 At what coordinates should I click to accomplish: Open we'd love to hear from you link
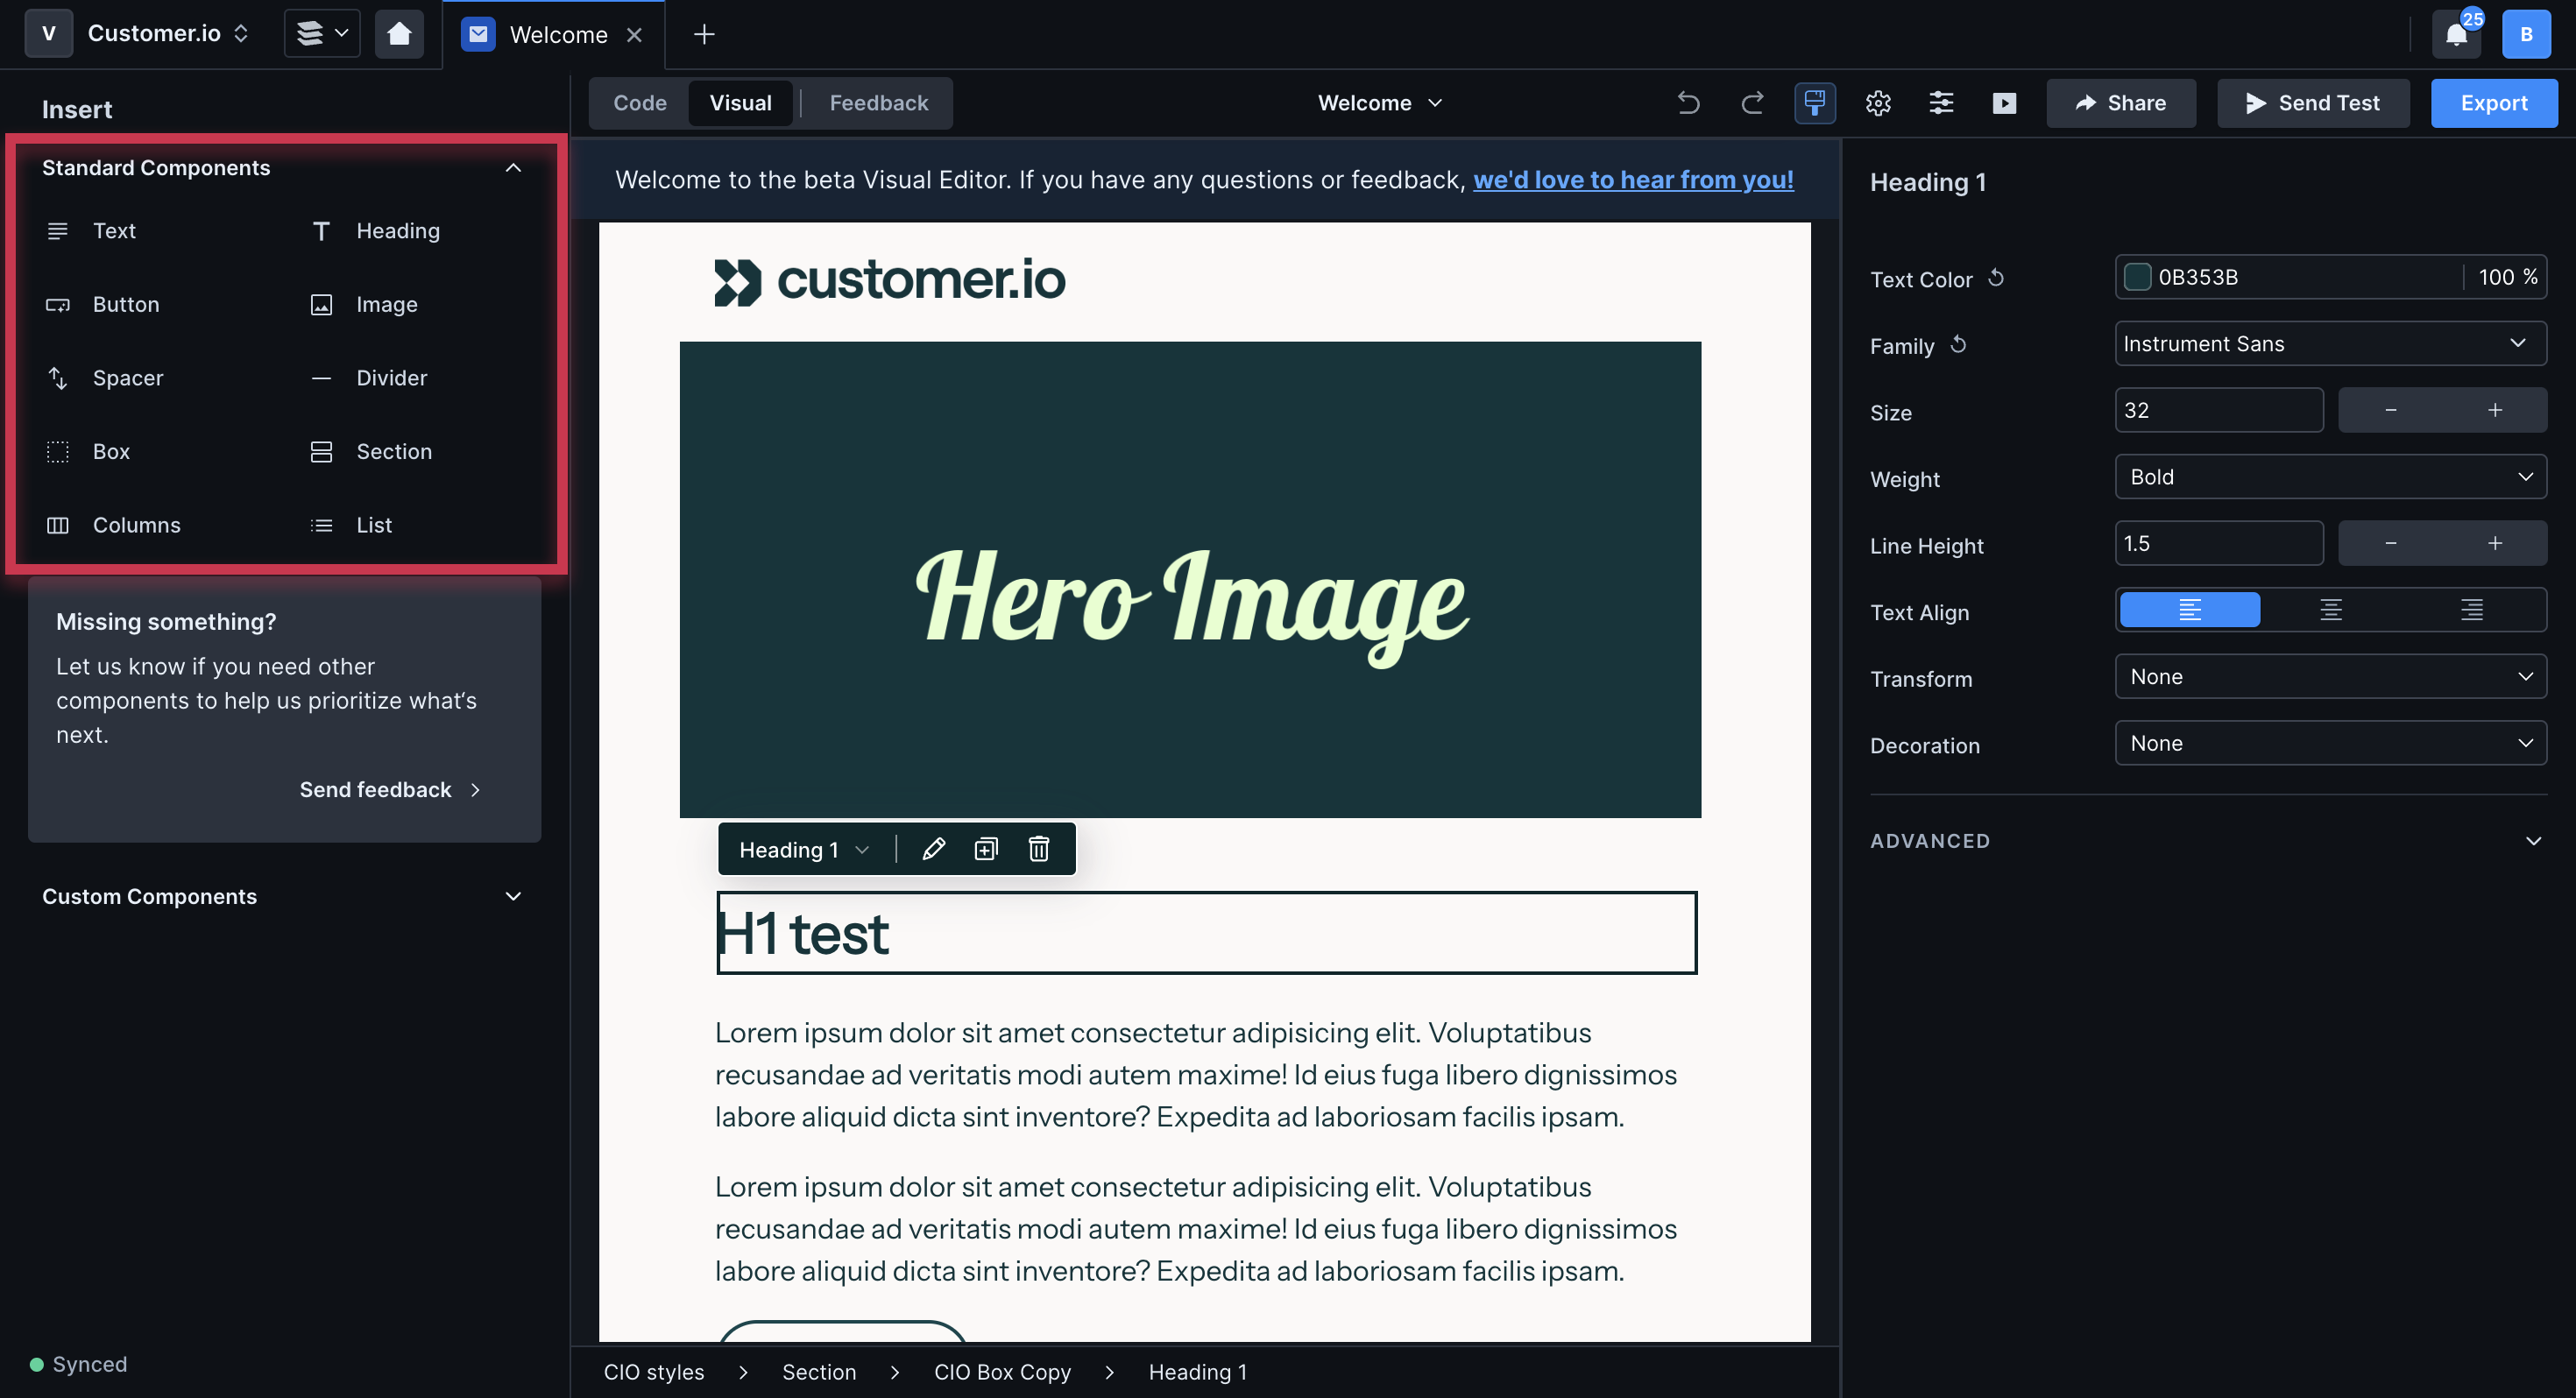pos(1633,180)
